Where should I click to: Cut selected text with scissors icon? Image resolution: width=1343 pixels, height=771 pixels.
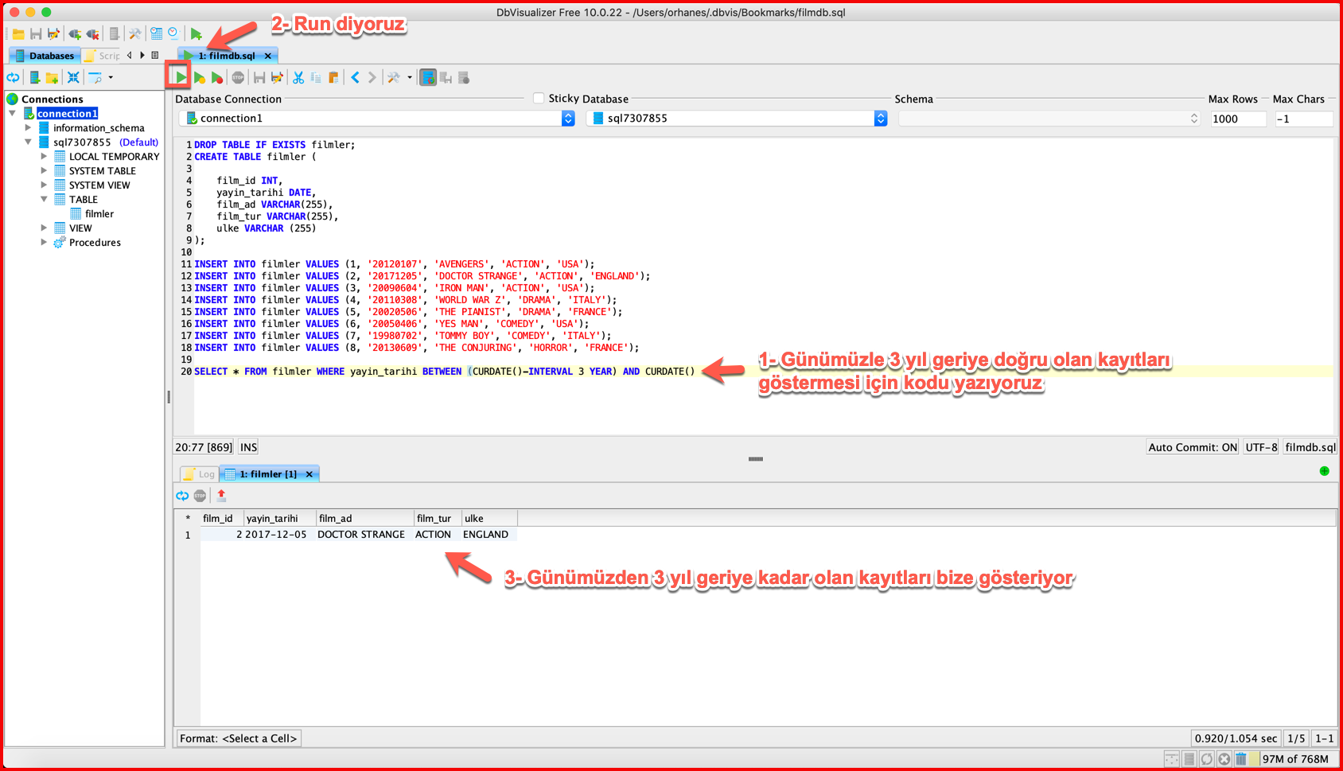(298, 77)
